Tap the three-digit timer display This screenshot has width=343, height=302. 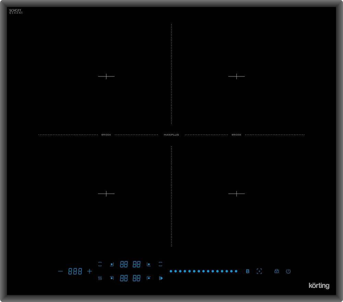75,271
